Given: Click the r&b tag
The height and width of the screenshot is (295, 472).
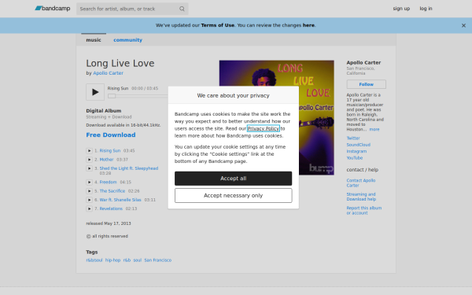Looking at the screenshot, I should click(127, 260).
